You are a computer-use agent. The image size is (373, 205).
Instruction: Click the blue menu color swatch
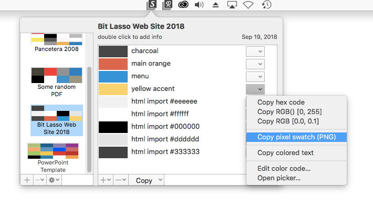click(113, 77)
